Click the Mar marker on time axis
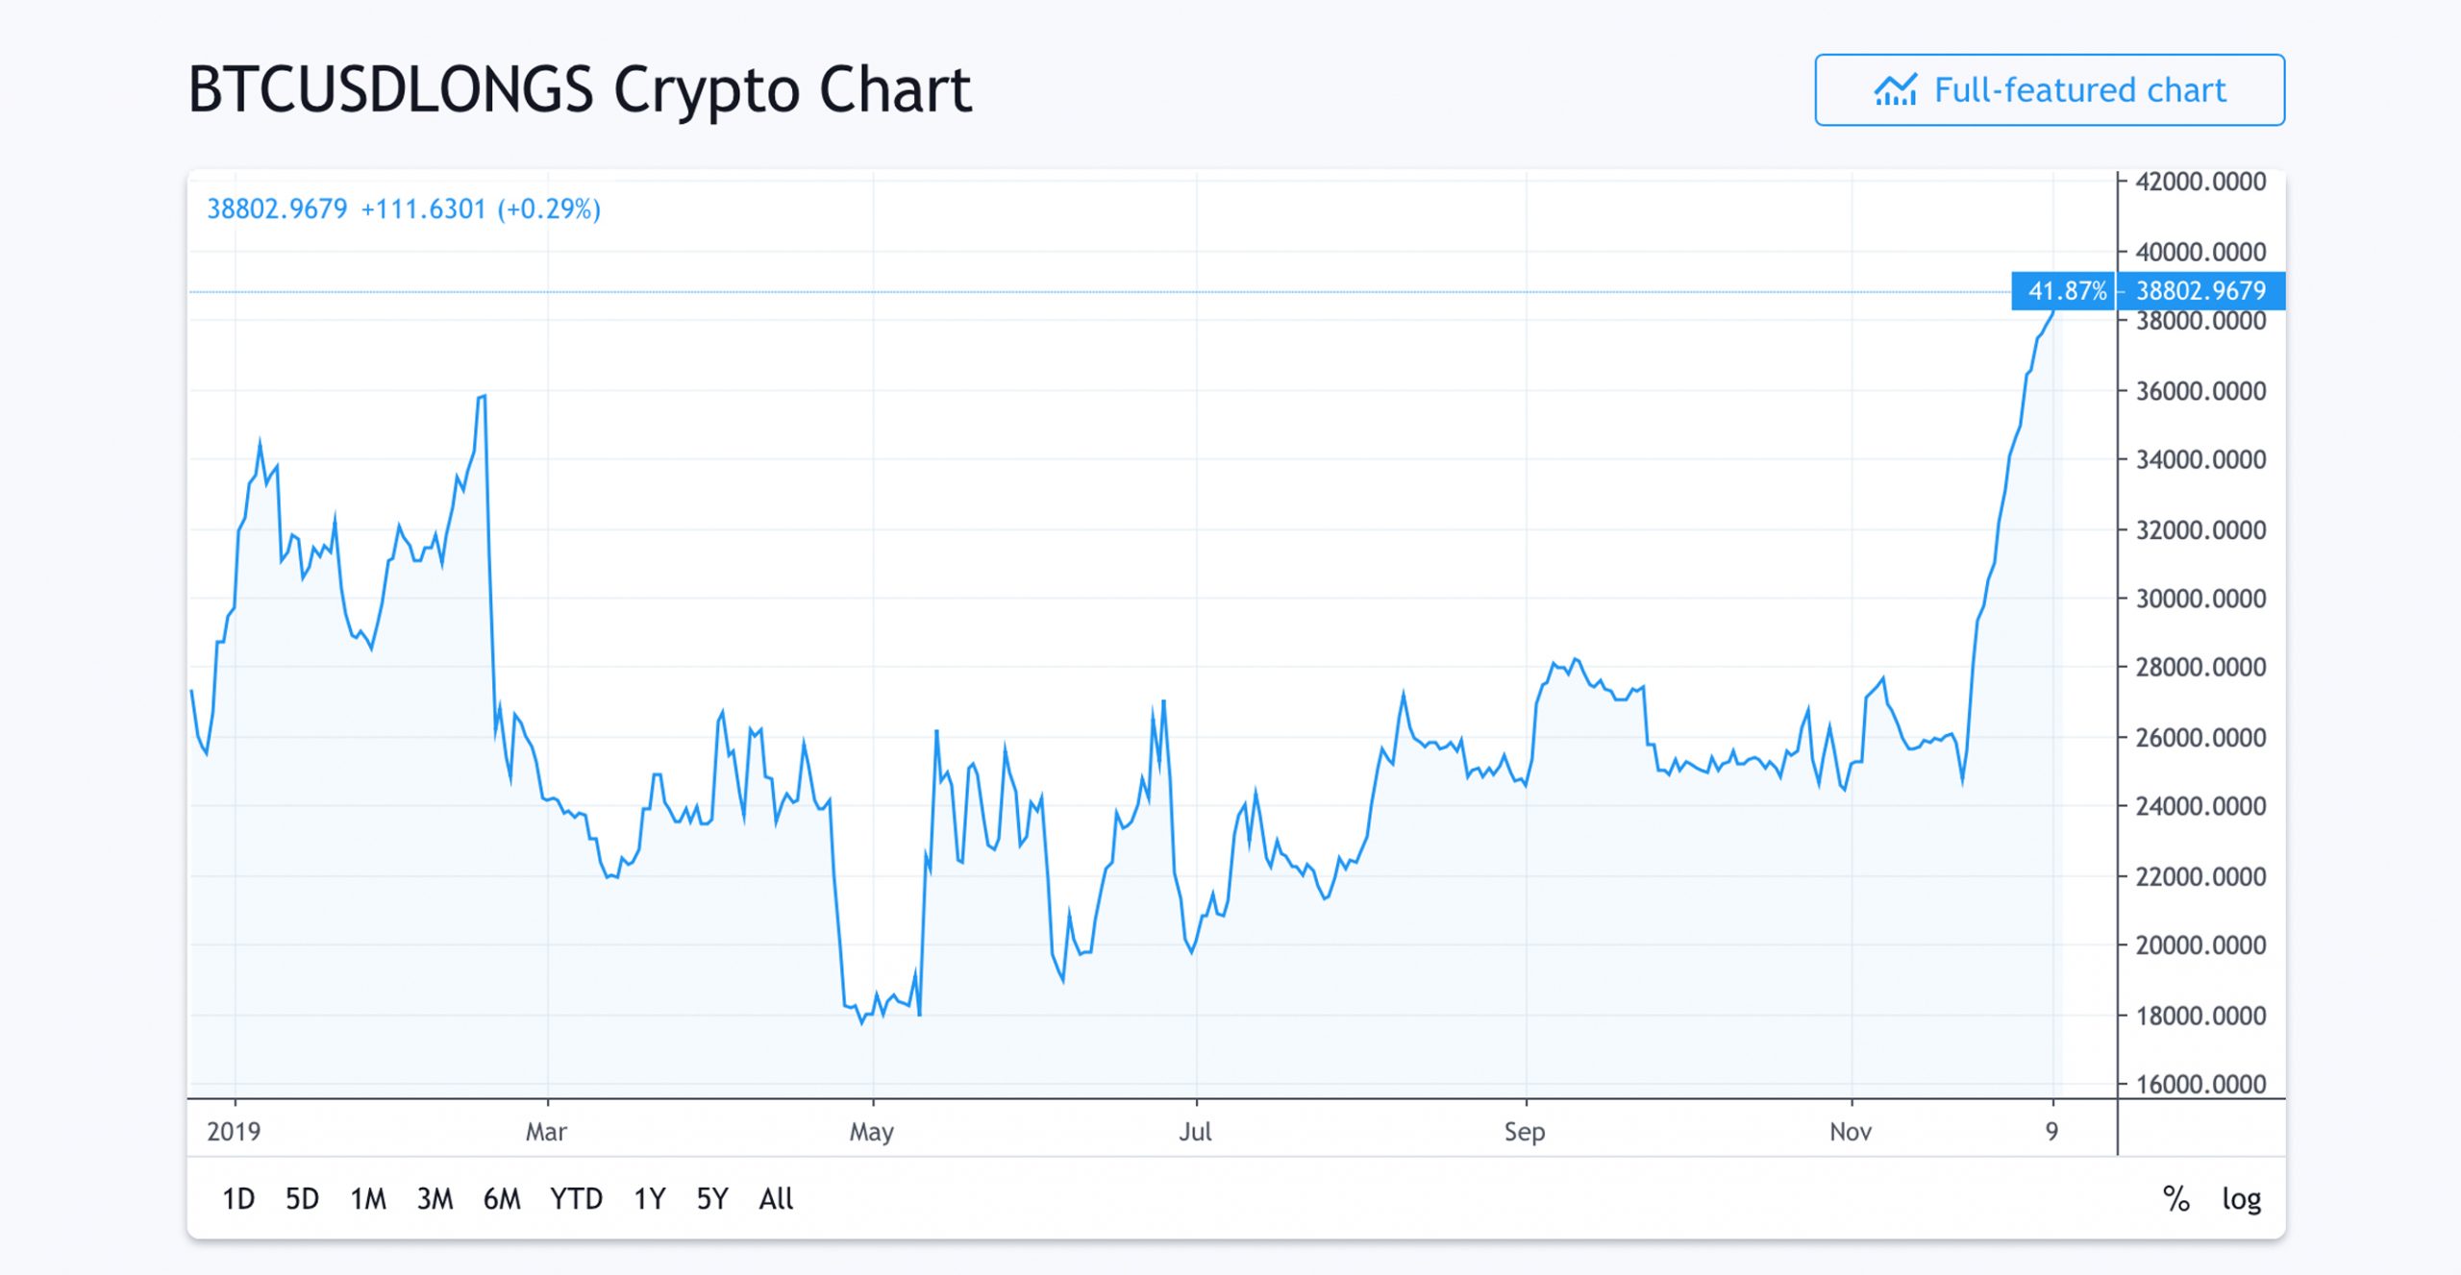 pyautogui.click(x=546, y=1131)
